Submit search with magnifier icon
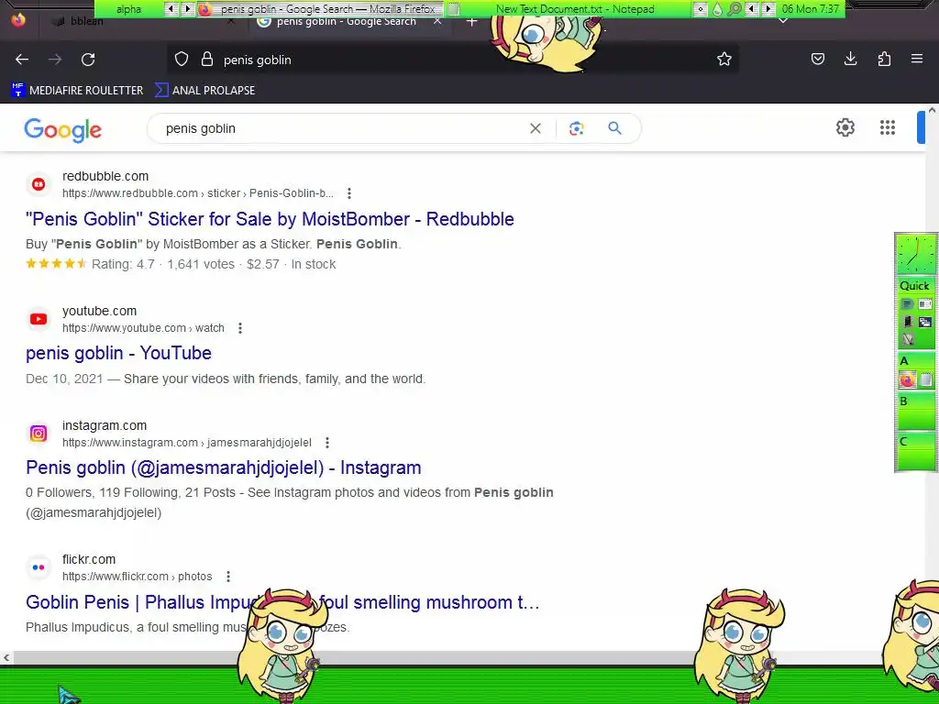Viewport: 939px width, 704px height. coord(615,128)
